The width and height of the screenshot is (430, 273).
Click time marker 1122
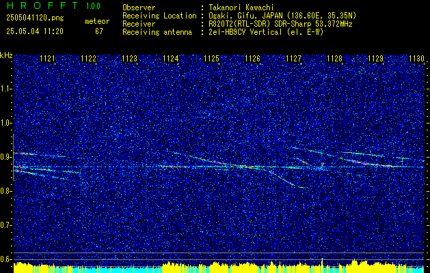(x=89, y=59)
